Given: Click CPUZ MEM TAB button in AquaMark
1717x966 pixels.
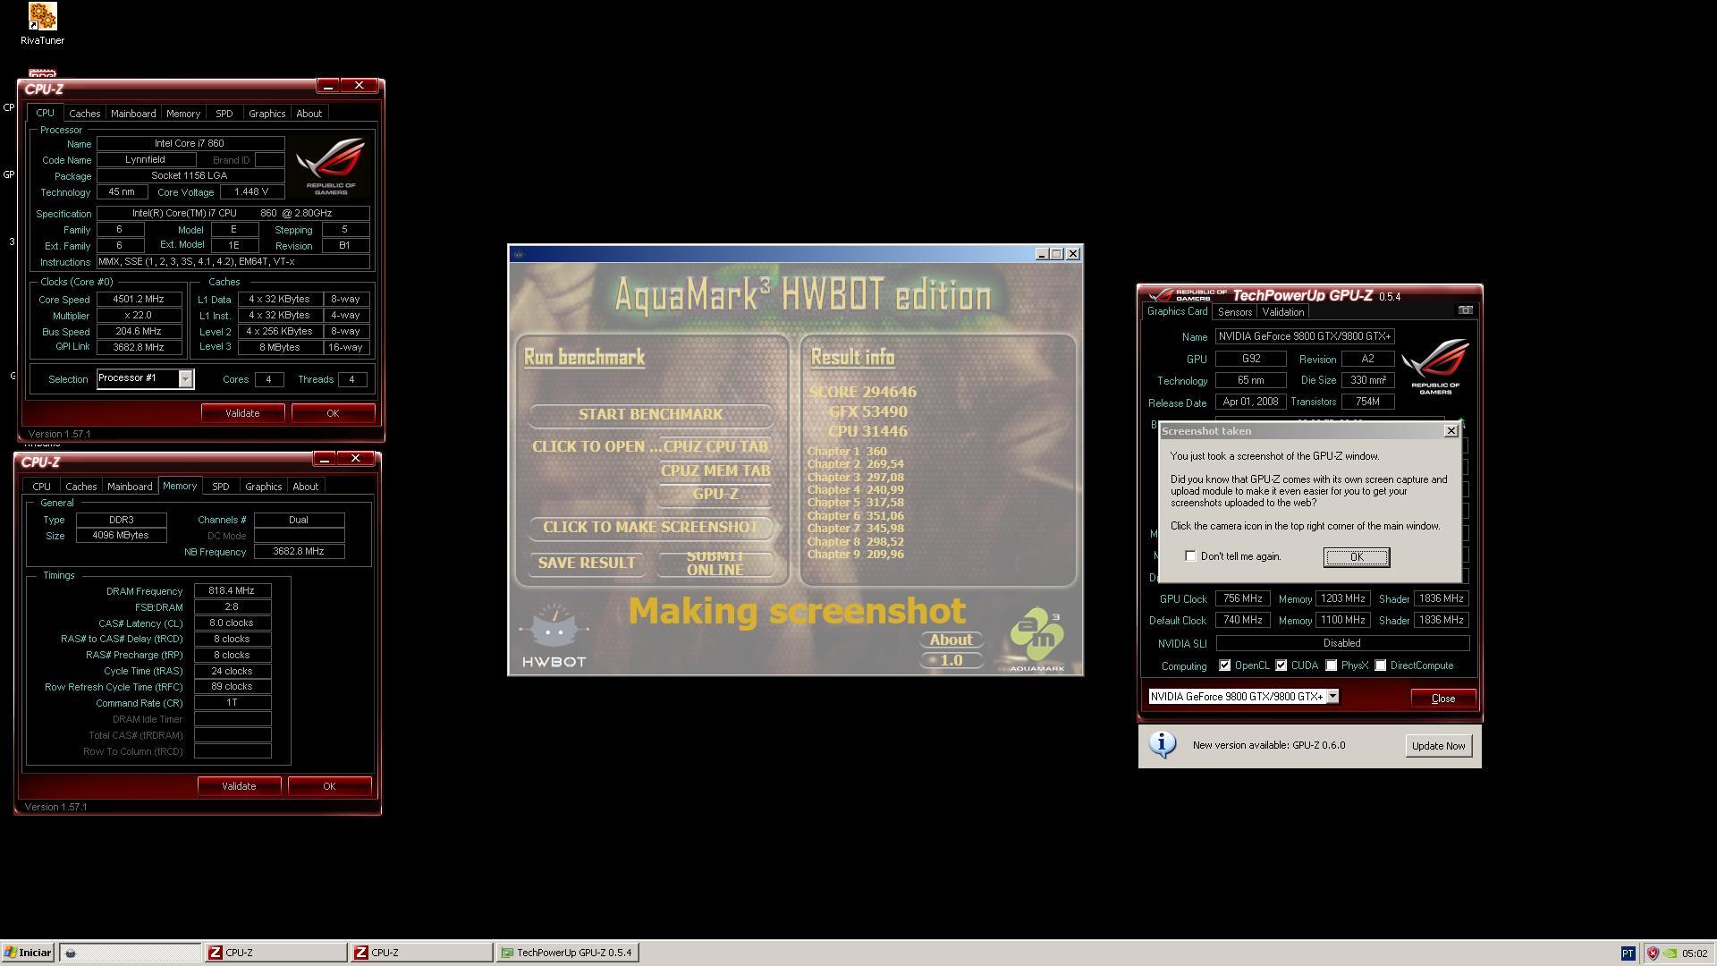Looking at the screenshot, I should 715,470.
